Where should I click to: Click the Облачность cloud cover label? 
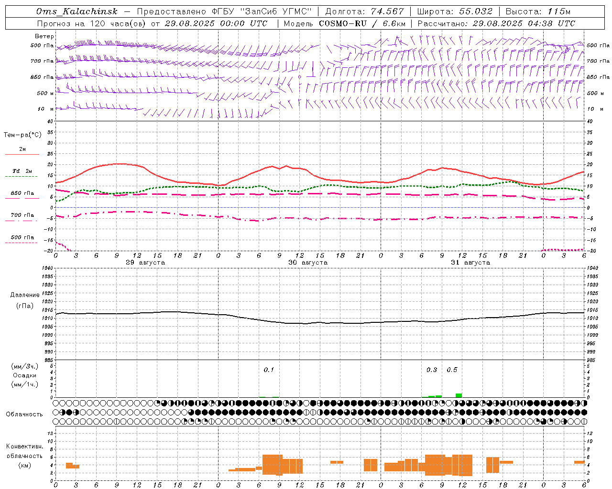point(24,415)
